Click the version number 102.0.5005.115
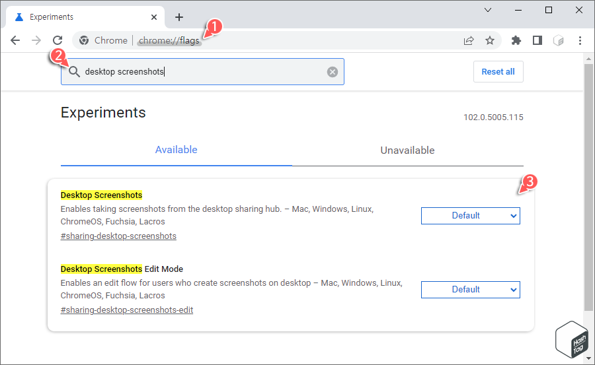This screenshot has width=595, height=365. point(493,117)
